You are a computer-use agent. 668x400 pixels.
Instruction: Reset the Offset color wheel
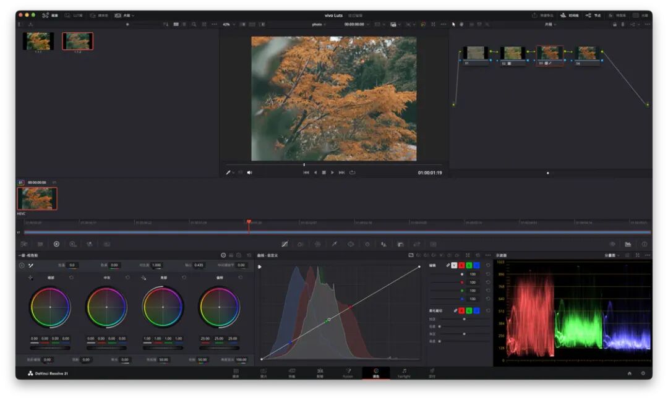click(240, 278)
